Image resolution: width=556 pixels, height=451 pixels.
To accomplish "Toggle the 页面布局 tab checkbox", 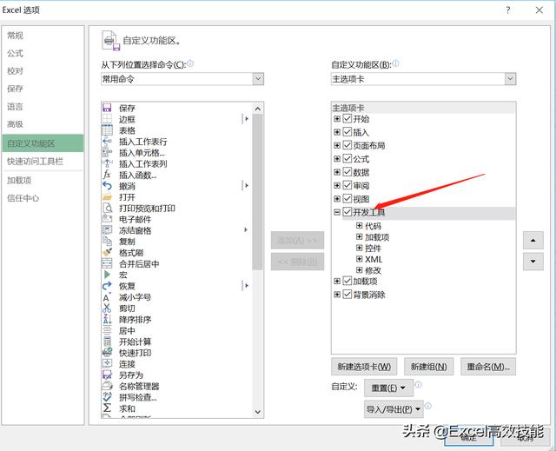I will pyautogui.click(x=347, y=145).
